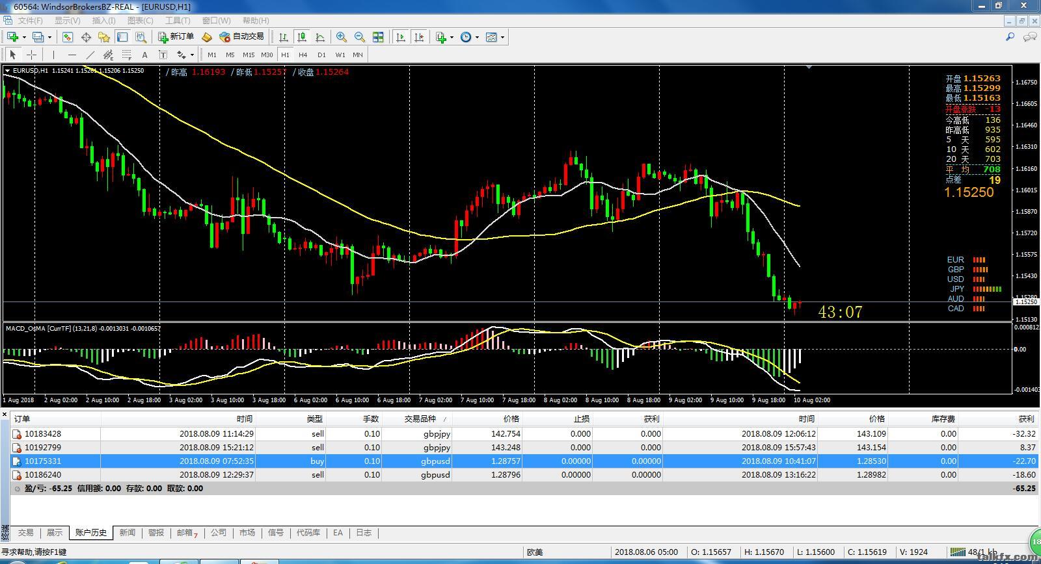This screenshot has height=564, width=1041.
Task: Select the crosshair tool
Action: click(x=31, y=55)
